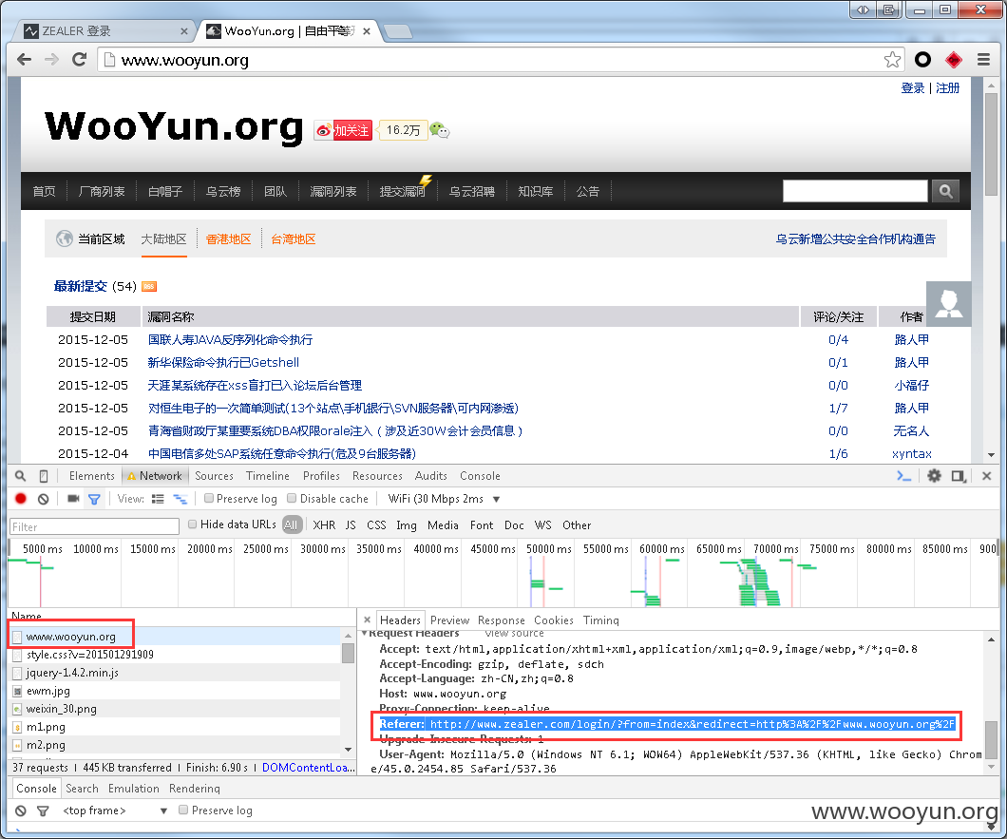Click the network Filter input
Viewport: 1007px width, 839px height.
pos(94,526)
